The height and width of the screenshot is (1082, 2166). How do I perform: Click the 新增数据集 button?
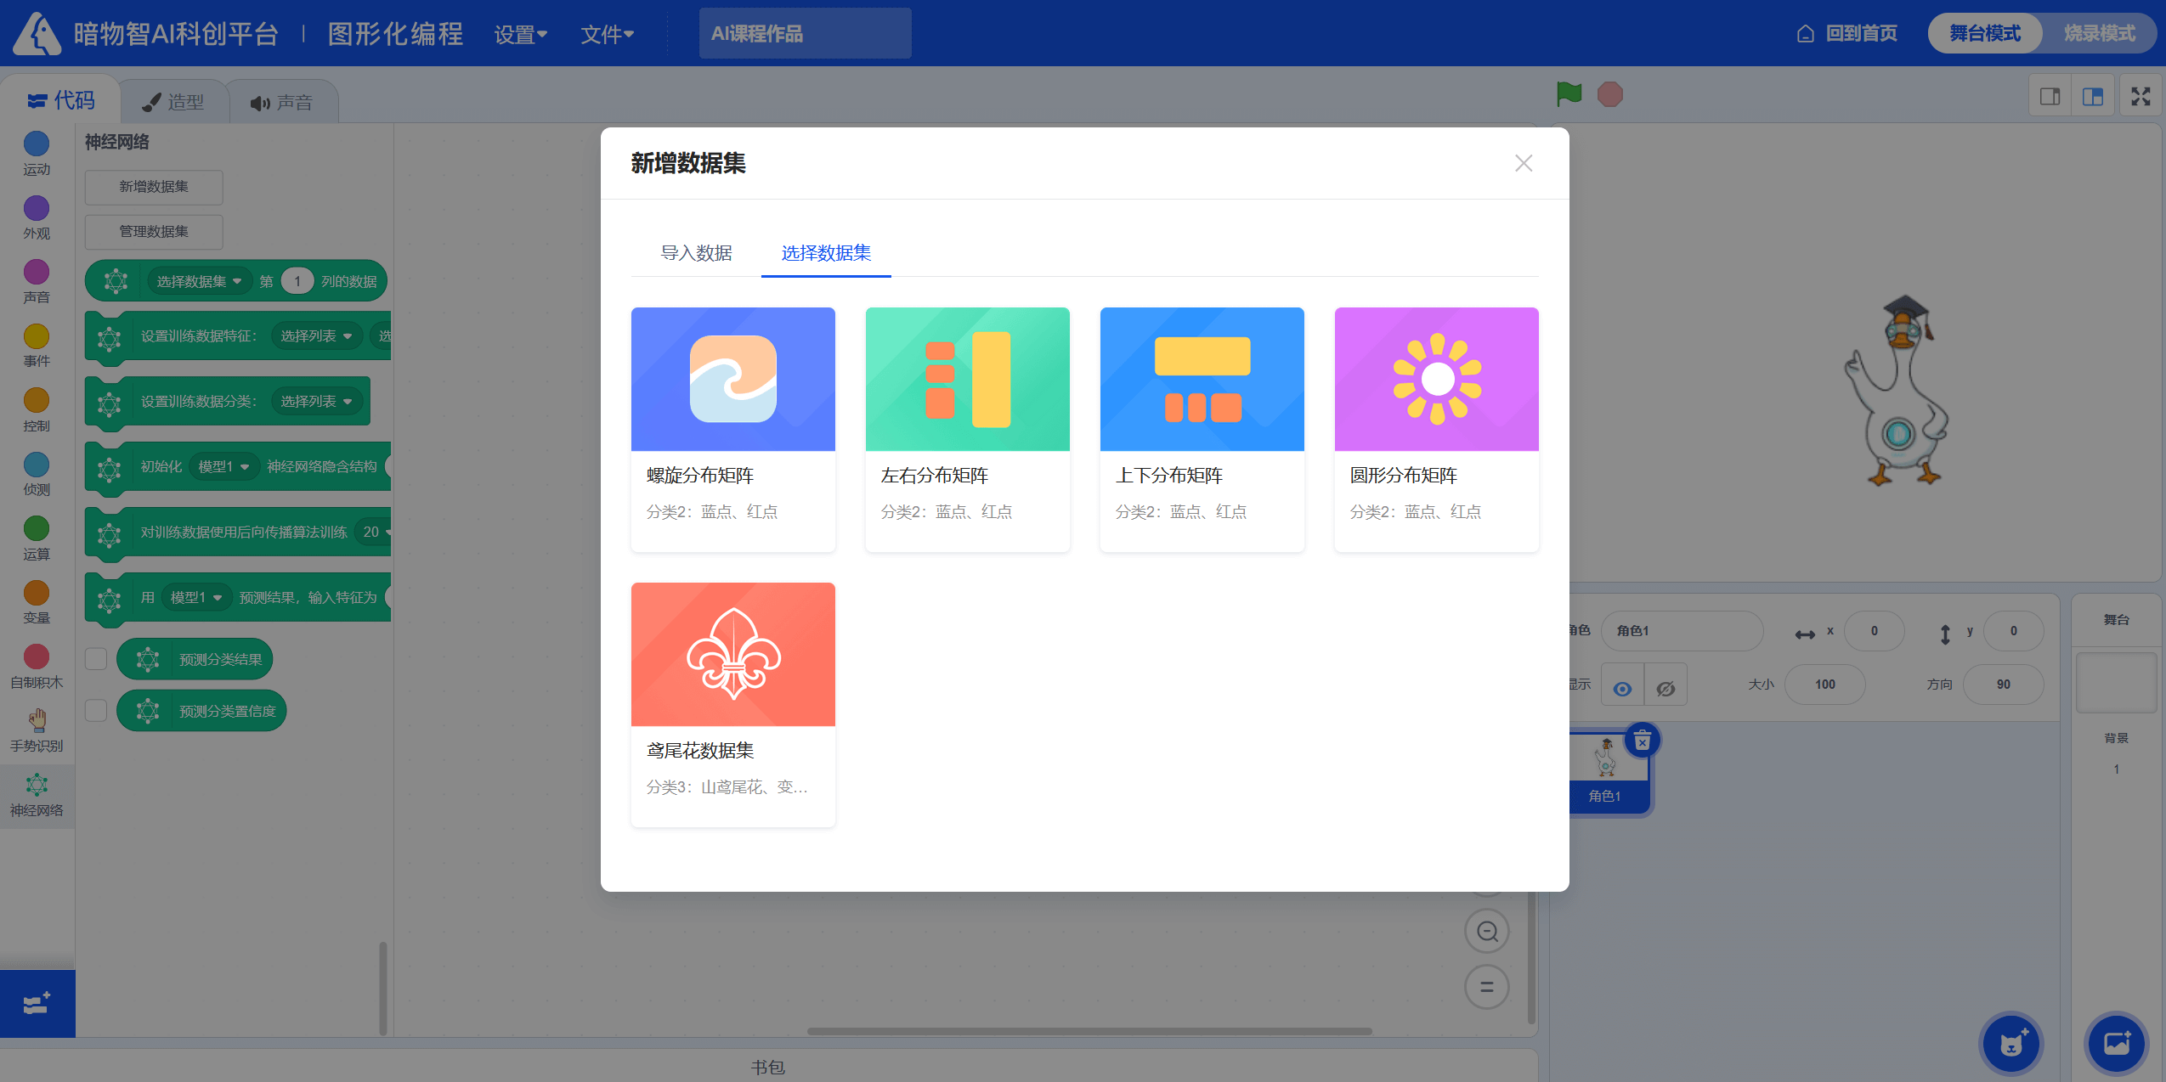coord(154,187)
